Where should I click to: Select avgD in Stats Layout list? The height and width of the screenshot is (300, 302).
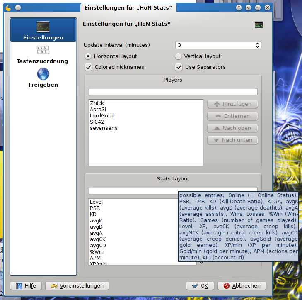tap(133, 227)
